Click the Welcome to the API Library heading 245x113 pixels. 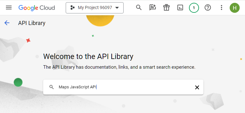(88, 56)
